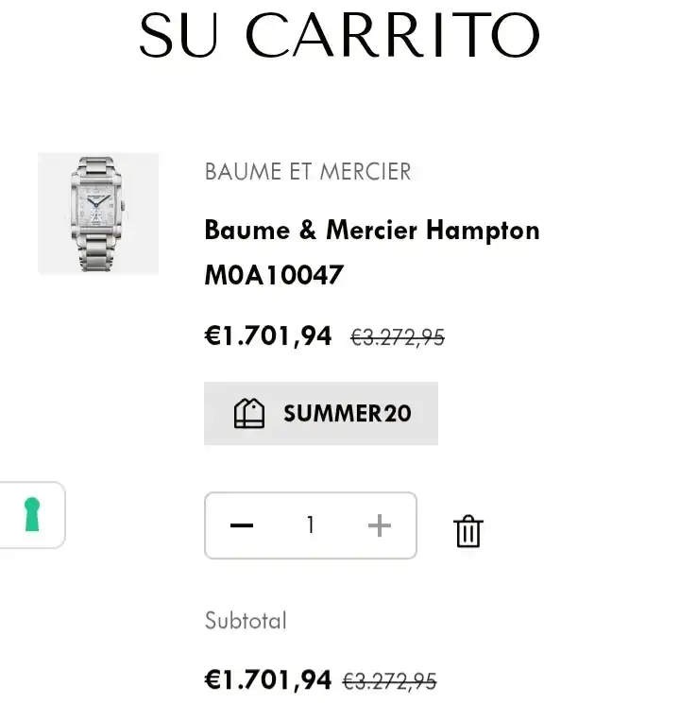This screenshot has width=680, height=703.
Task: Remove the watch using the trash icon
Action: coord(468,531)
